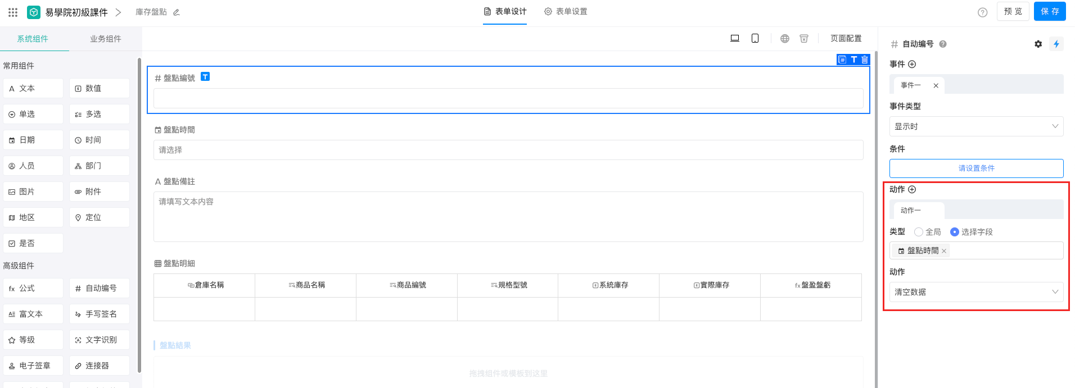
Task: Open the gear property settings icon
Action: click(x=1038, y=44)
